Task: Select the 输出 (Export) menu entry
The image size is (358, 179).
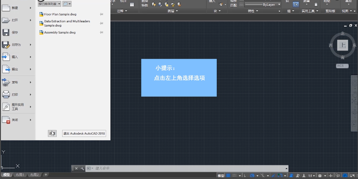Action: [18, 69]
